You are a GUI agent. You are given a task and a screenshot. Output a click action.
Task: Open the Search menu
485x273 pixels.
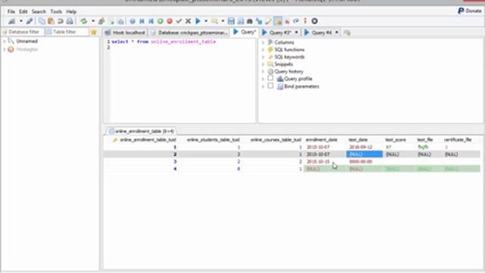point(39,11)
